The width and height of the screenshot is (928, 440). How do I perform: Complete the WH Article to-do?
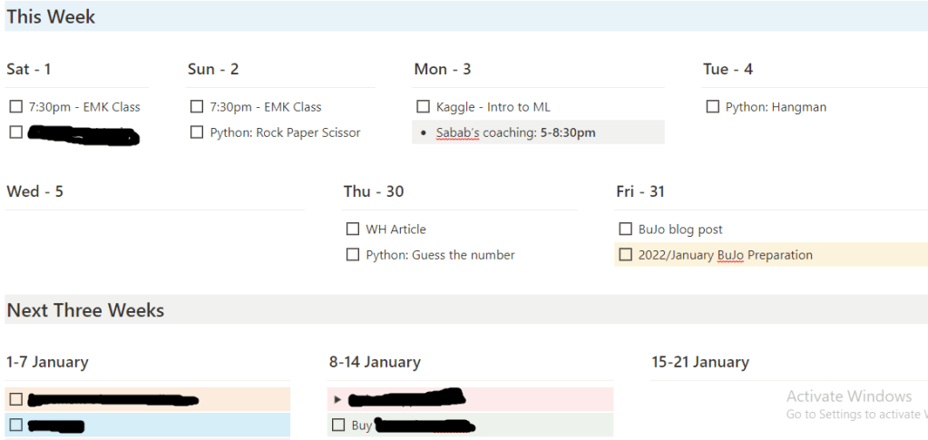point(353,230)
